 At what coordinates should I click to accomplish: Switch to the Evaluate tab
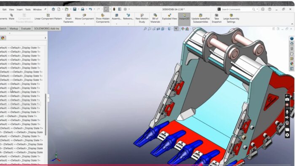click(26, 29)
